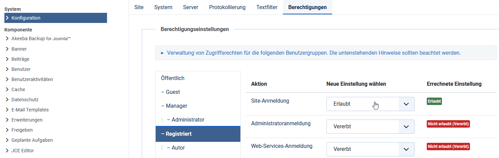
Task: Open Benutzer component settings
Action: pos(21,69)
